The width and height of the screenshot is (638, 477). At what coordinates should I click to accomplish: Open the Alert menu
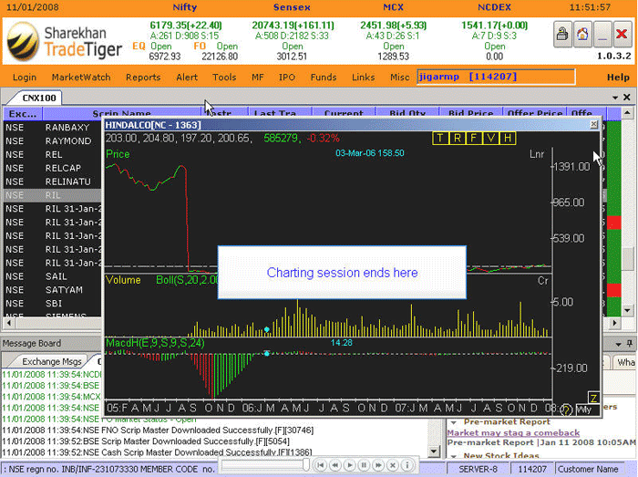pos(187,78)
